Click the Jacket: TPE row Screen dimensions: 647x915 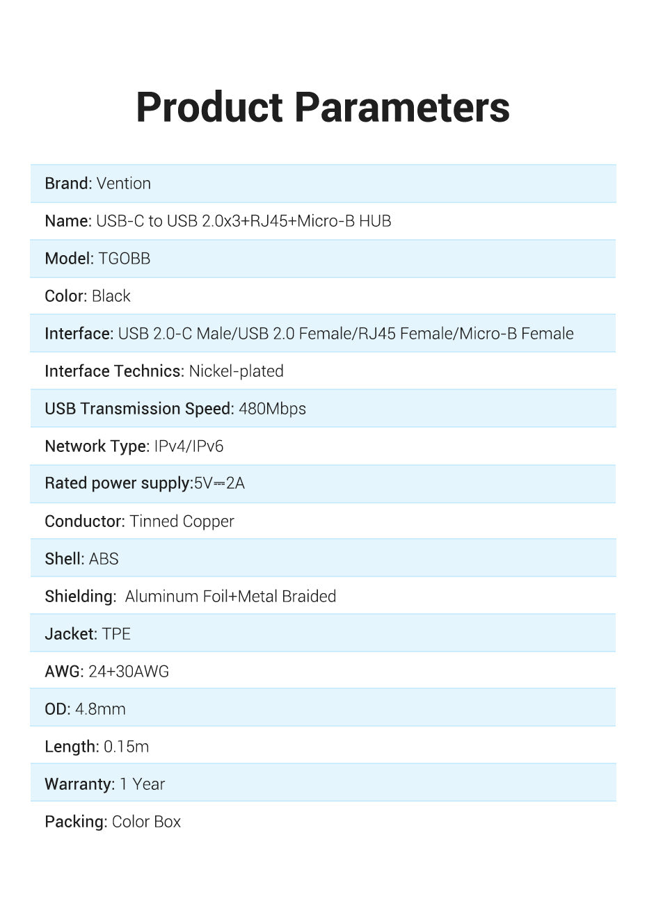tap(88, 634)
